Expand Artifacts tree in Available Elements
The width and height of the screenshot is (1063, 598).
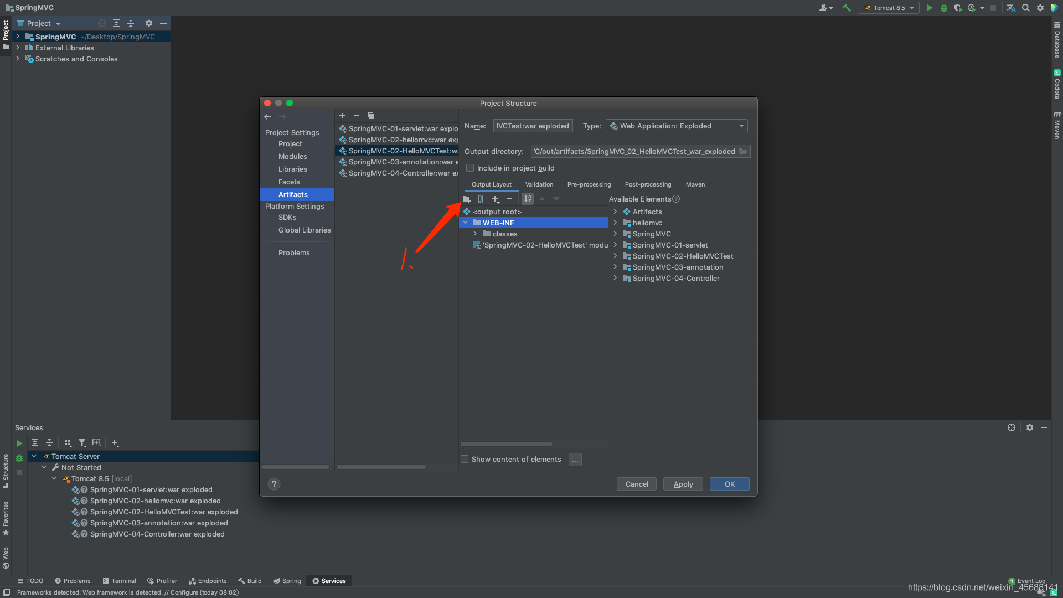(616, 211)
